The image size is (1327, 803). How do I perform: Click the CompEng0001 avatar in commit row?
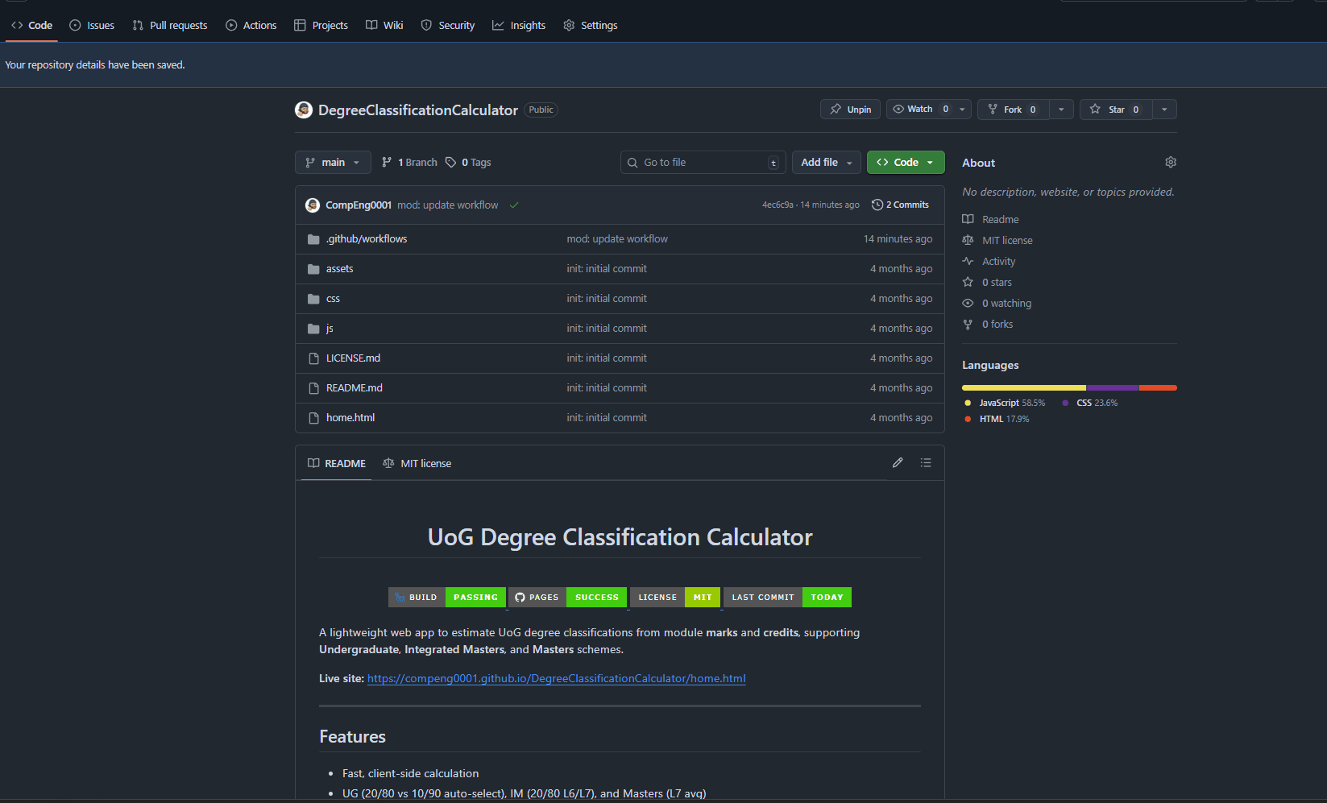(x=313, y=205)
